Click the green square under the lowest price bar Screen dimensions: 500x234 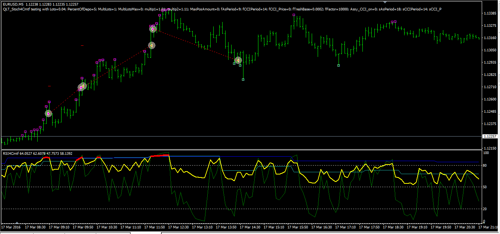(x=243, y=80)
